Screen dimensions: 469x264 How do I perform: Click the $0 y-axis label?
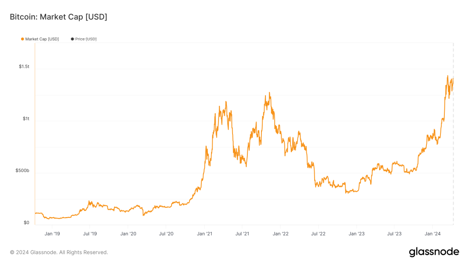(26, 223)
